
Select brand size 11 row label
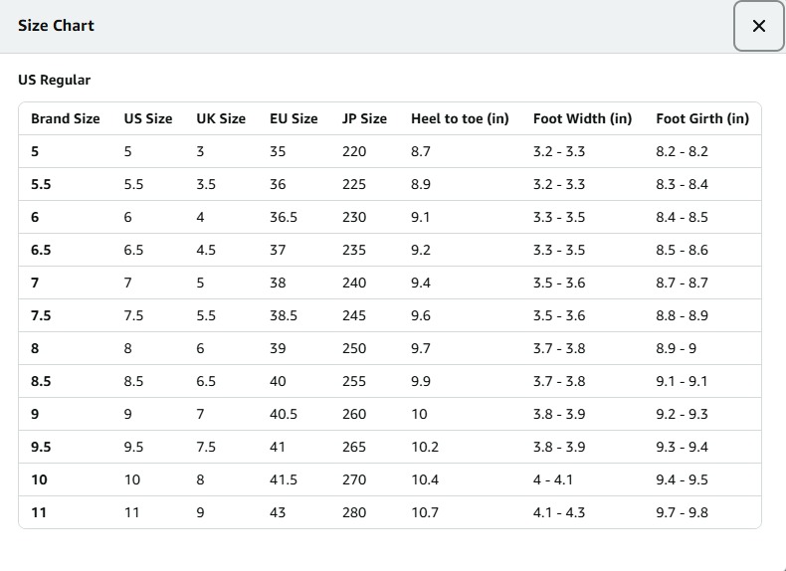(39, 513)
